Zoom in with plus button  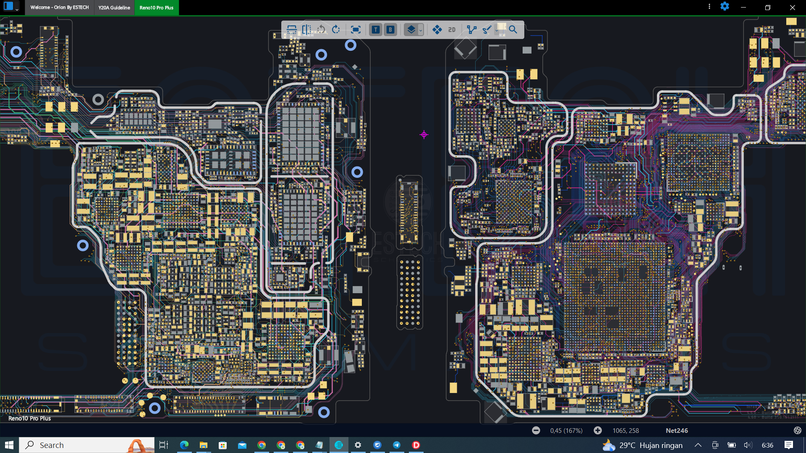tap(598, 430)
